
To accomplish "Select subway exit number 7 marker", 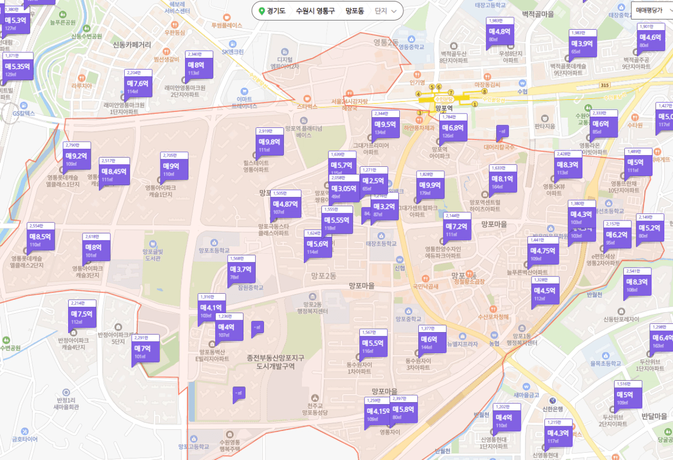I will (451, 92).
